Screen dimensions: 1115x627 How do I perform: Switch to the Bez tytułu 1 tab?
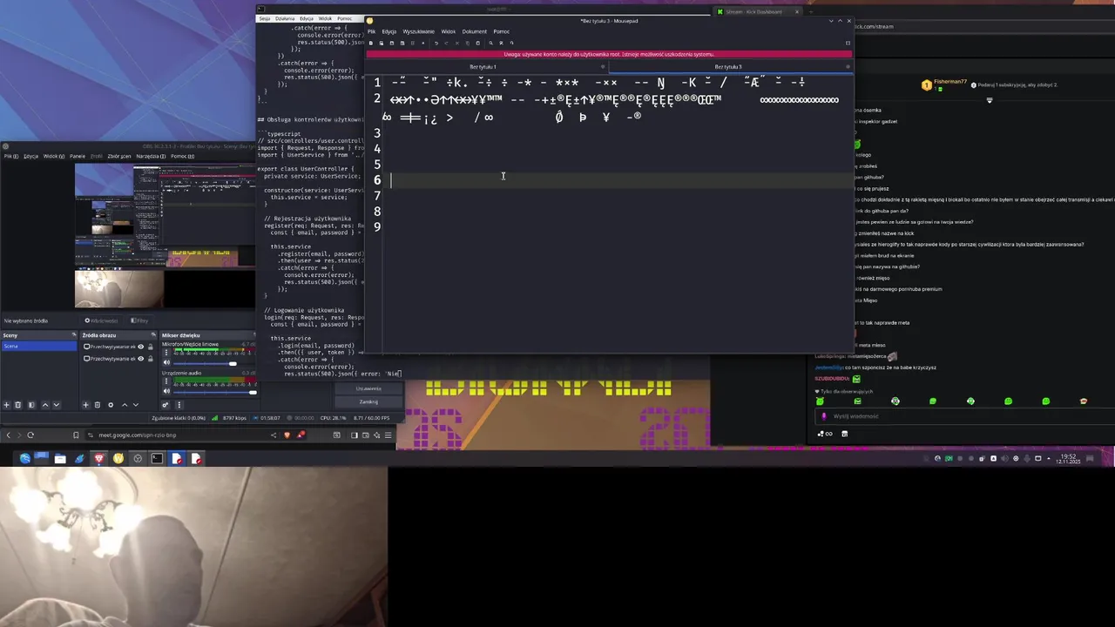pos(483,67)
